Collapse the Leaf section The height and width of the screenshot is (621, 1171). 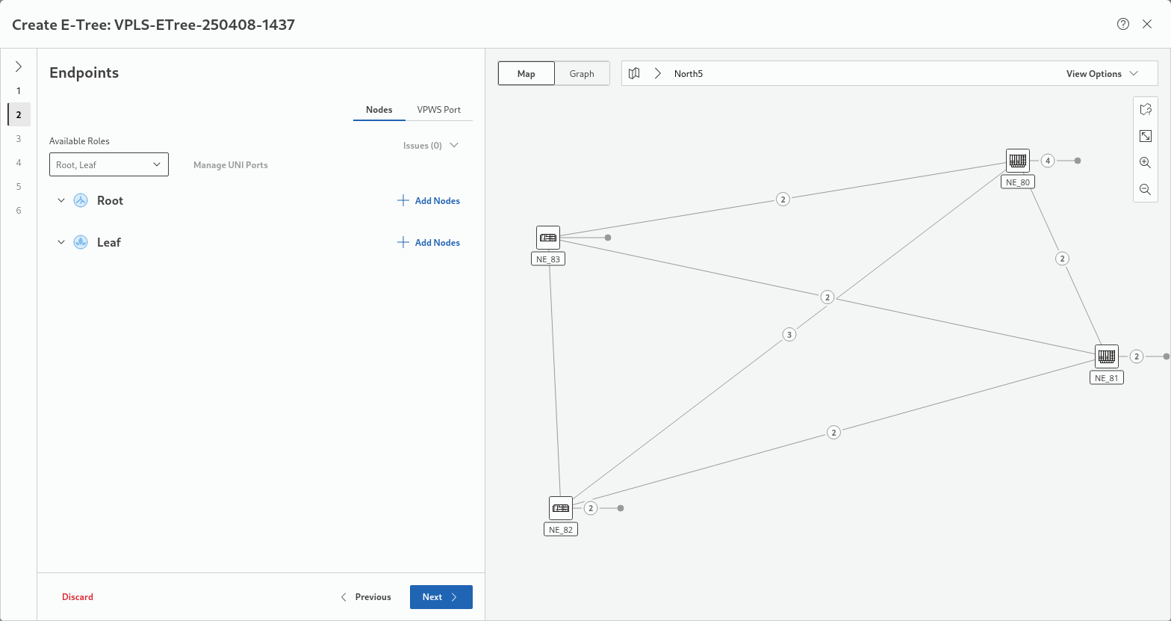61,242
